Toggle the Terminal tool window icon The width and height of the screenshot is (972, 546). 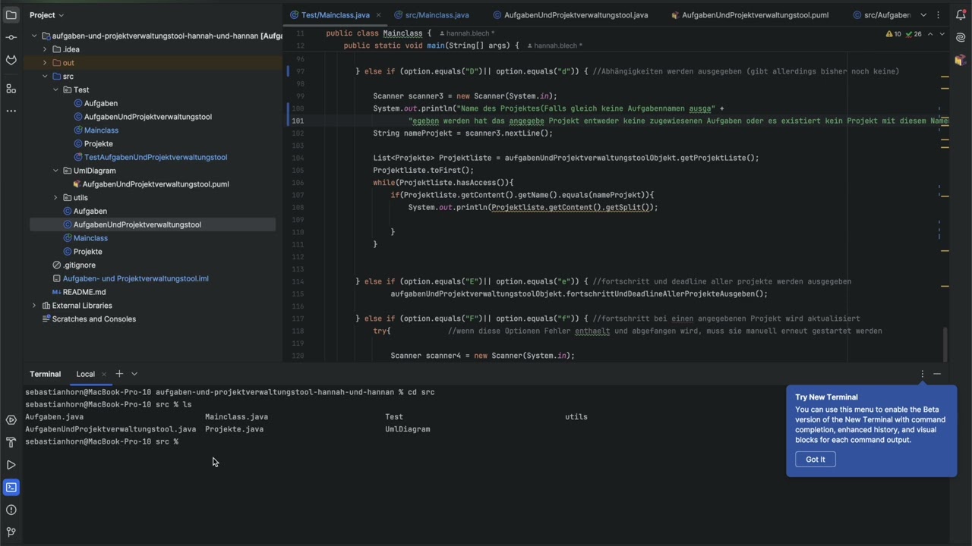pos(11,487)
